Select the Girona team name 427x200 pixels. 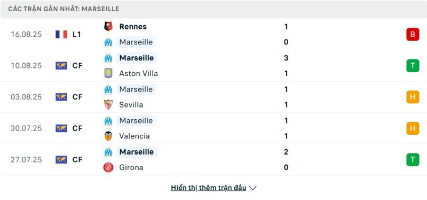click(x=131, y=167)
